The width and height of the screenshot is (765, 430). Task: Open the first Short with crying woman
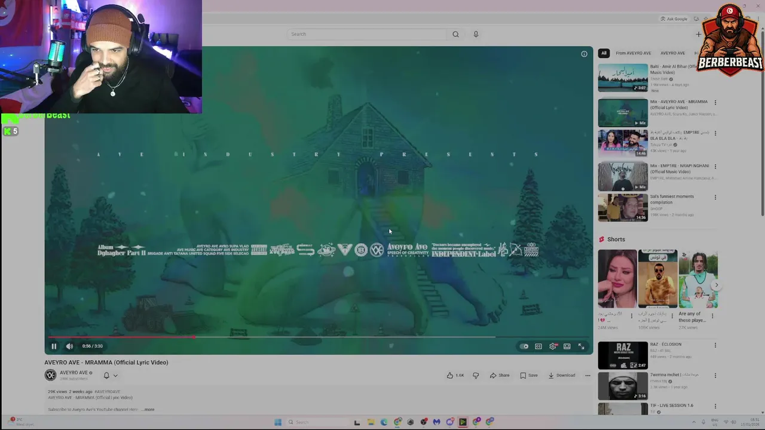click(617, 279)
